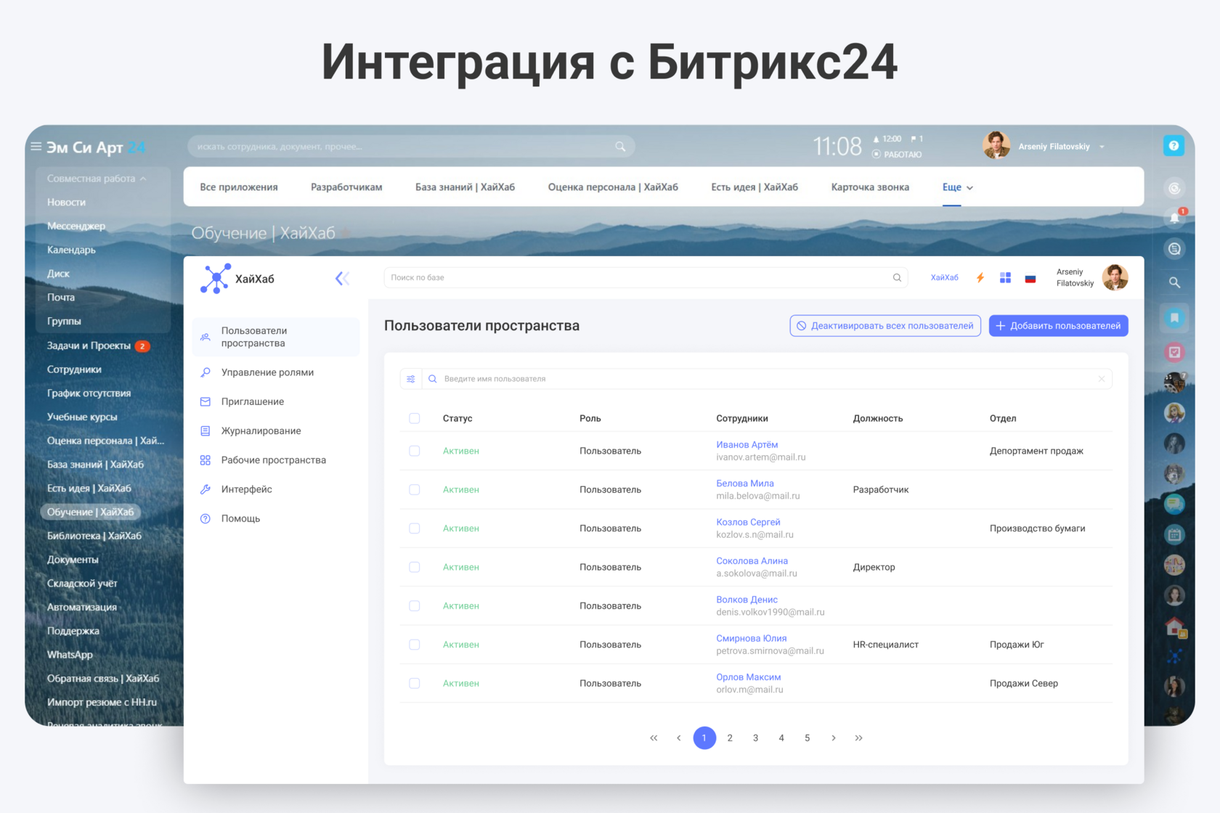
Task: Select all users with header checkbox
Action: 415,418
